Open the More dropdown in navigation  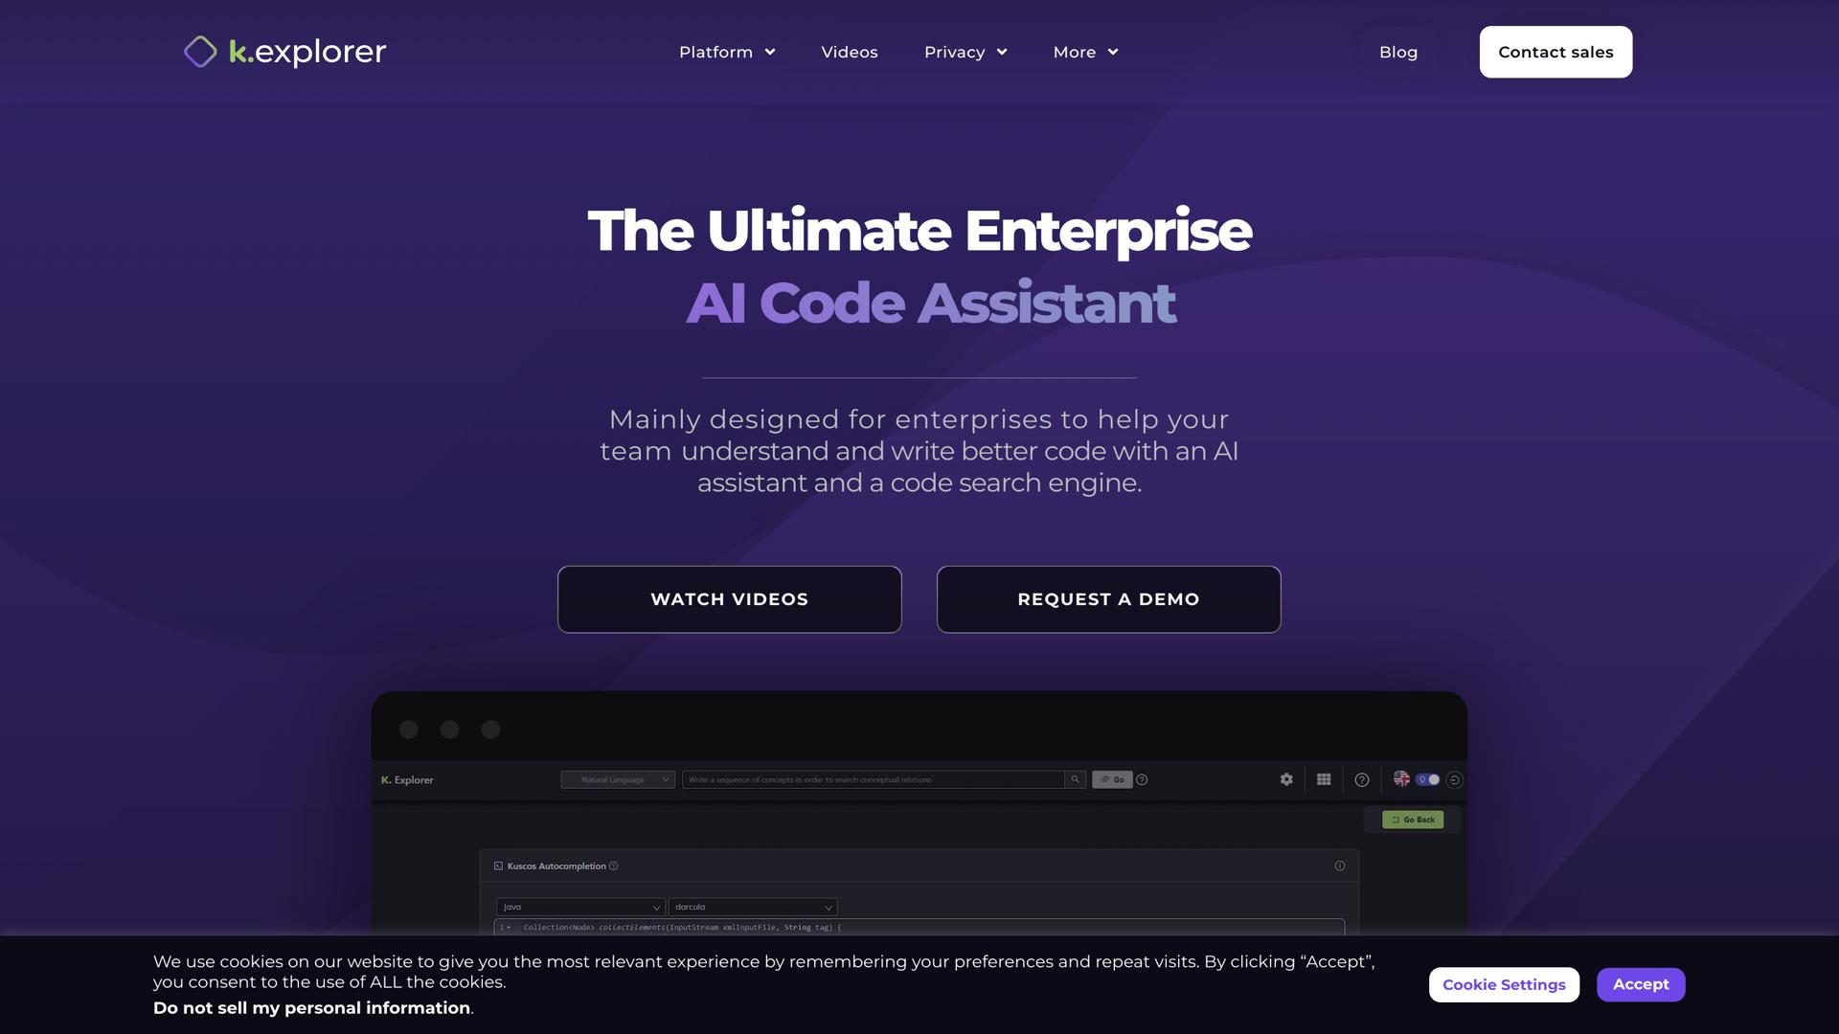(x=1085, y=52)
